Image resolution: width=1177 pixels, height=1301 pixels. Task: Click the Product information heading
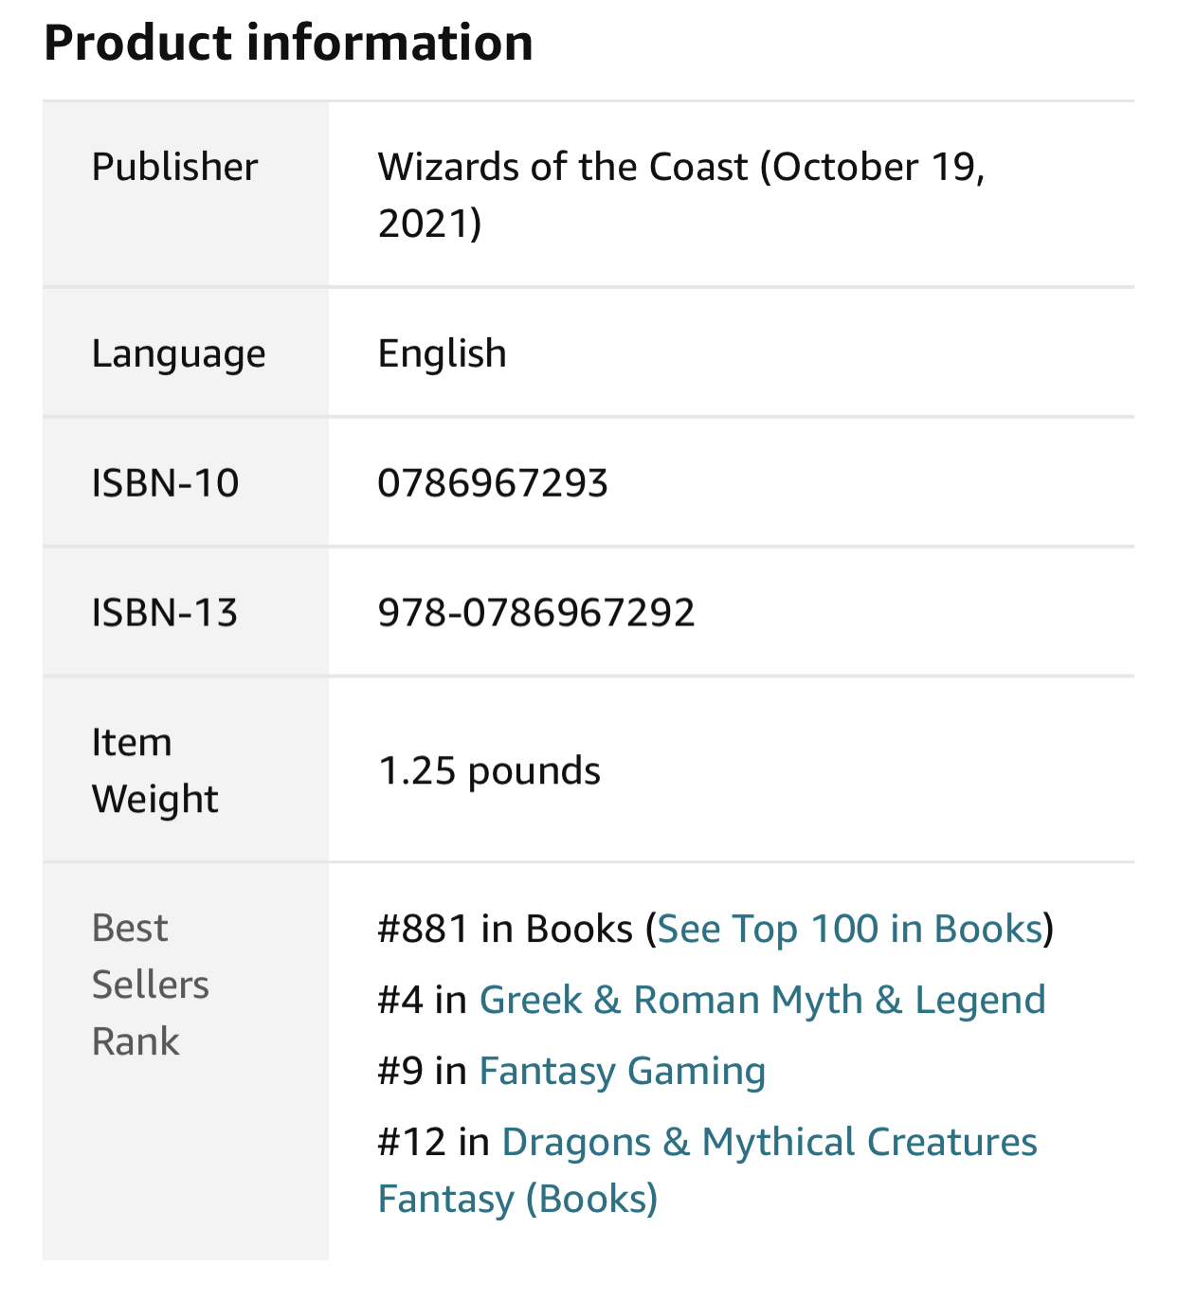click(288, 44)
